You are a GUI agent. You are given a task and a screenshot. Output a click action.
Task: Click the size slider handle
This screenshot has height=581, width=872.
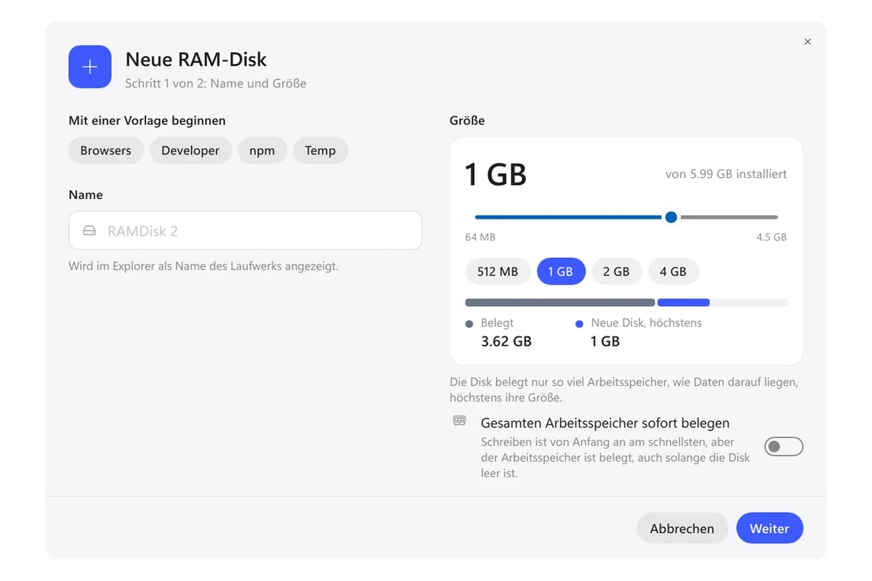pyautogui.click(x=671, y=217)
